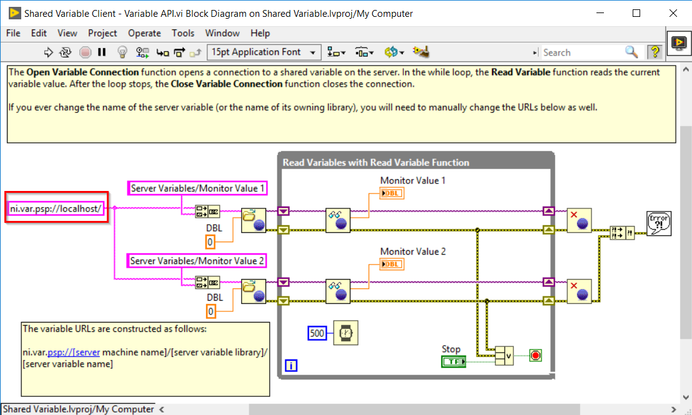The width and height of the screenshot is (692, 415).
Task: Click the Context Help question mark button
Action: (x=655, y=52)
